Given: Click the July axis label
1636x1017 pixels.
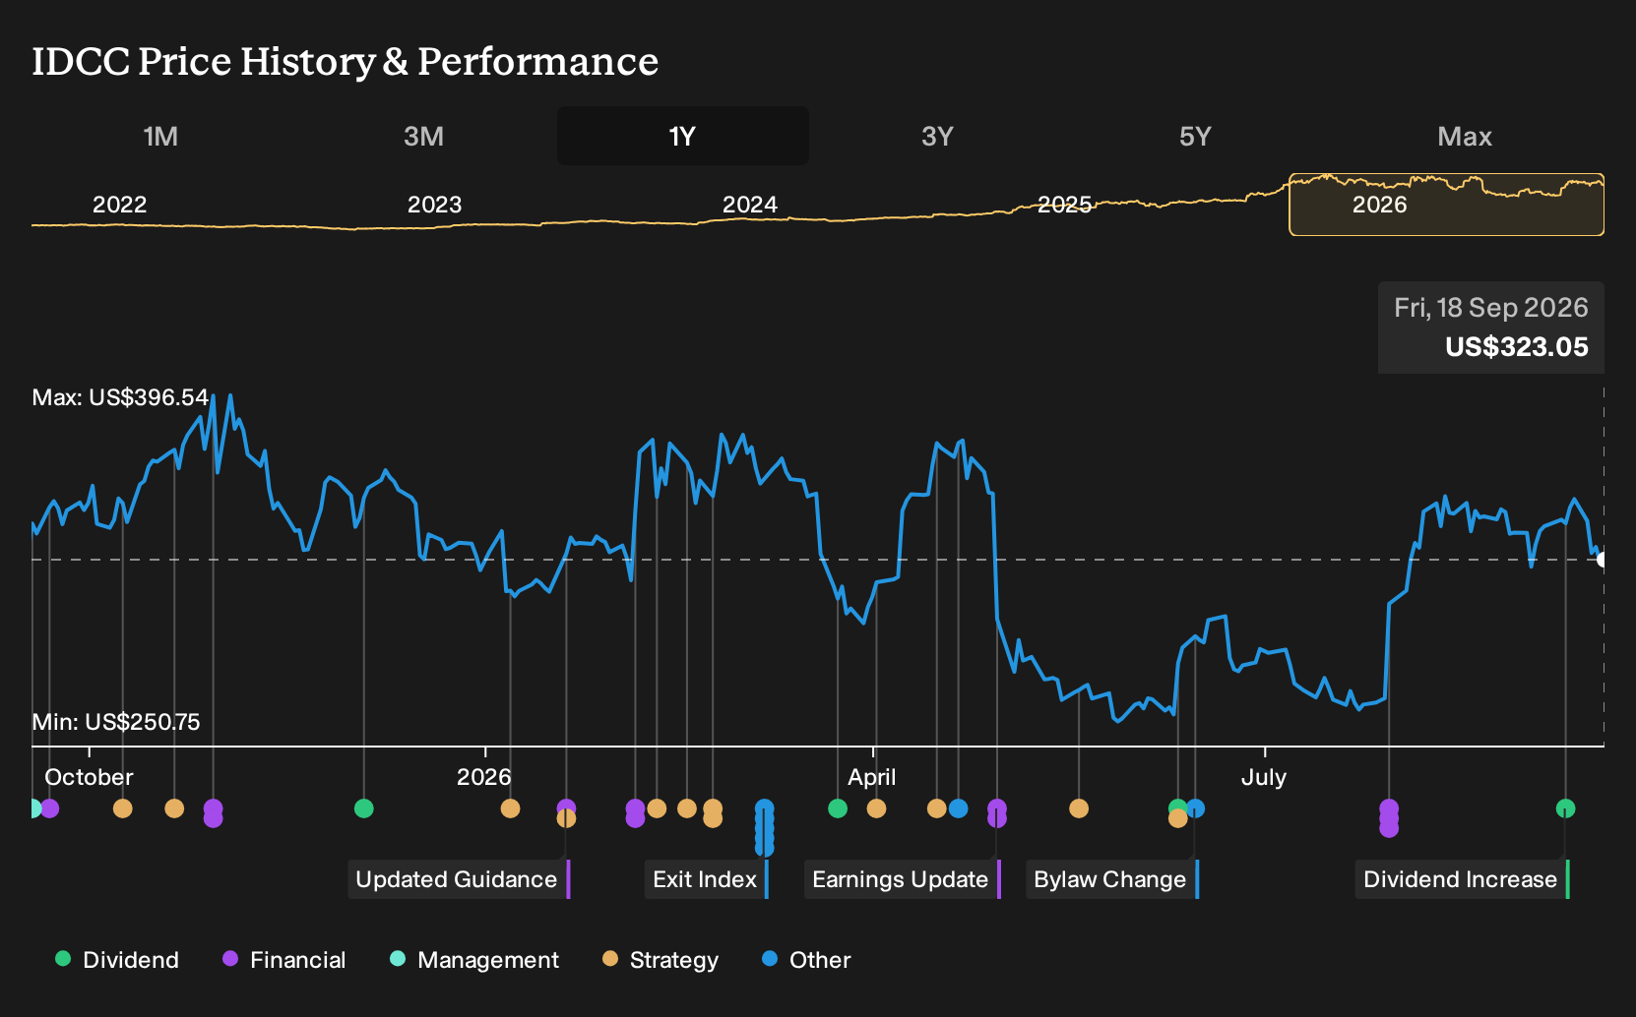Looking at the screenshot, I should 1264,777.
